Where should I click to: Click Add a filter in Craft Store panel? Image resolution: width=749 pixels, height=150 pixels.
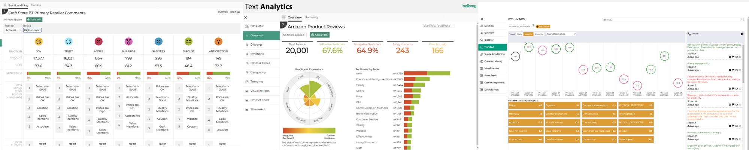point(34,19)
